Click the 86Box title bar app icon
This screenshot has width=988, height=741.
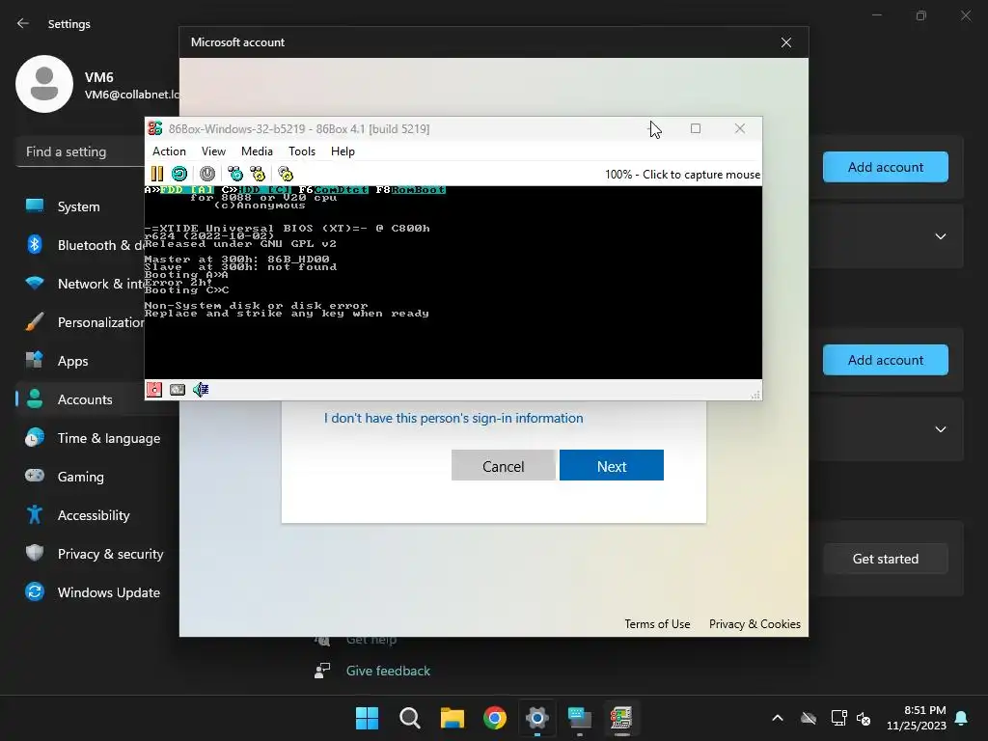click(155, 128)
